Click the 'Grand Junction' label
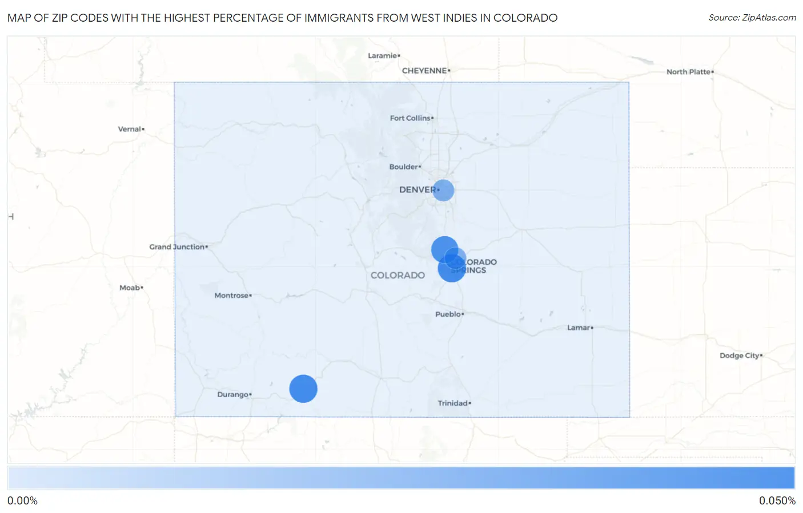This screenshot has height=513, width=803. (x=177, y=247)
